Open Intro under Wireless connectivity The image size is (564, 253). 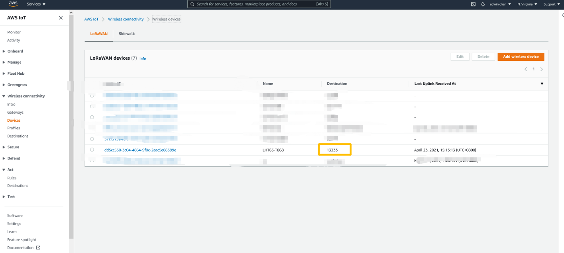[11, 104]
